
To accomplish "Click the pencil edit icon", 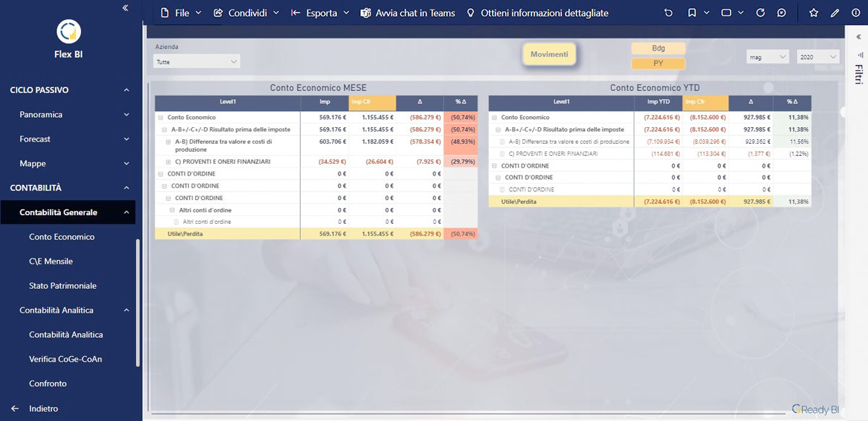I will [x=835, y=13].
